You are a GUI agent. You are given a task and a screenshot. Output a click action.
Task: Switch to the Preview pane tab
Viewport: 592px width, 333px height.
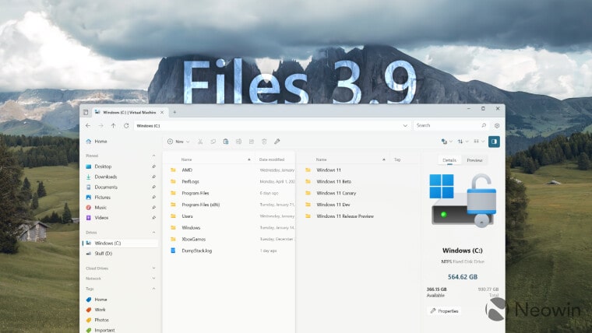pyautogui.click(x=474, y=160)
